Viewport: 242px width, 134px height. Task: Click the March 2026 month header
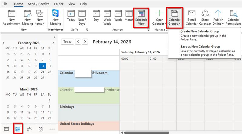point(29,89)
